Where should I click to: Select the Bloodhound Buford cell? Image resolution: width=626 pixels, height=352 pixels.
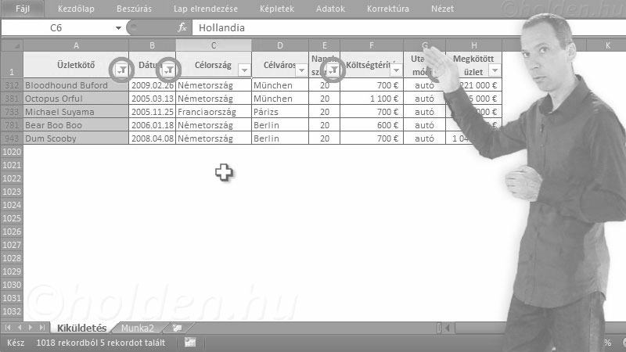pyautogui.click(x=76, y=85)
